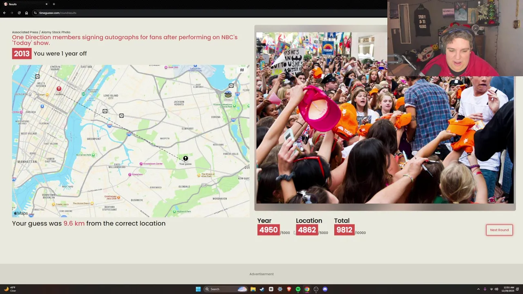This screenshot has height=294, width=523.
Task: Open File Explorer from the taskbar
Action: click(253, 289)
